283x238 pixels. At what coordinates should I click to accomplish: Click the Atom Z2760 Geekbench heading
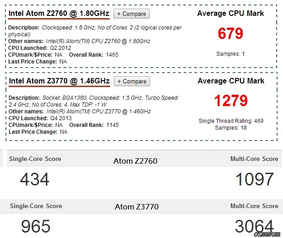coord(135,161)
